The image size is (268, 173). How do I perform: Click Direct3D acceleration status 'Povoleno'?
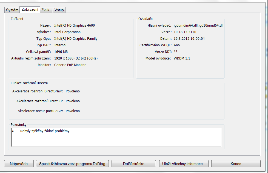point(73,101)
